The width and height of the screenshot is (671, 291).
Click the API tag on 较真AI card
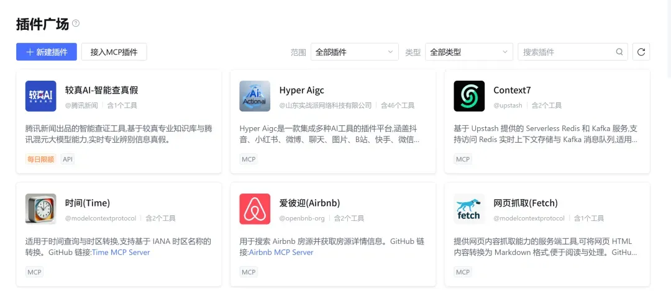[68, 159]
